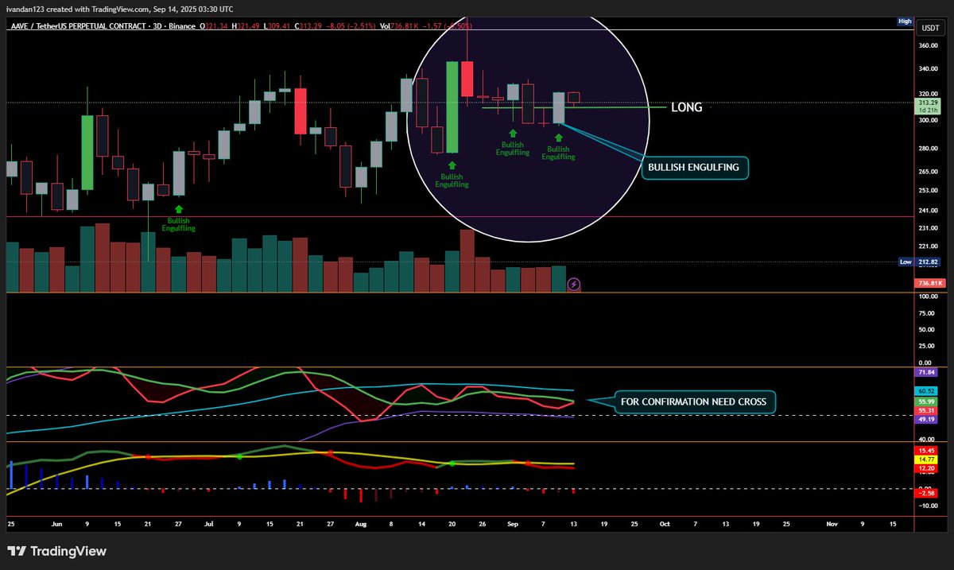Click the 253.00 price scale label
Viewport: 954px width, 570px height.
928,191
